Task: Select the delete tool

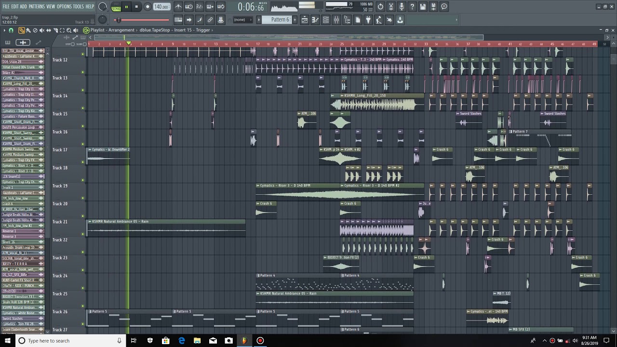Action: 35,30
